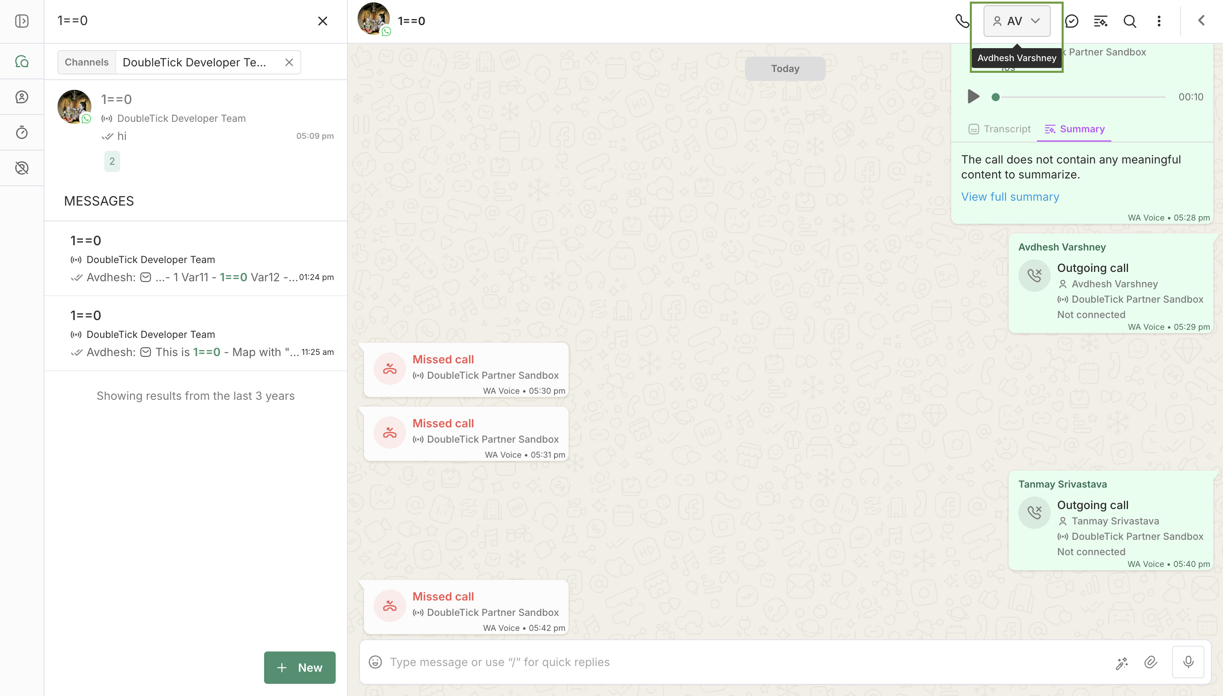Start a phone call with contact

click(x=962, y=21)
